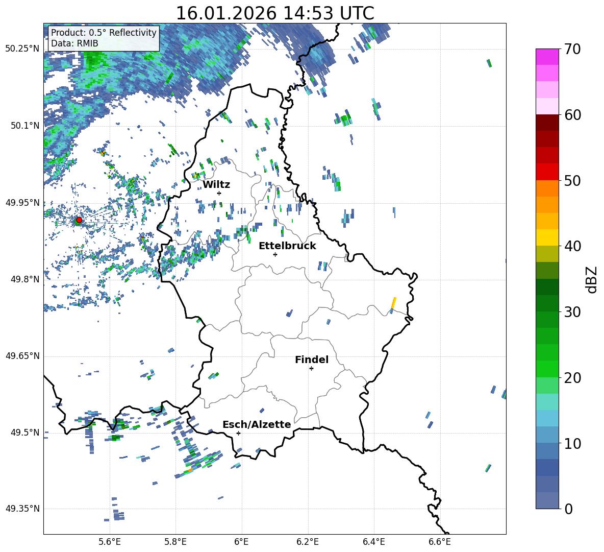Click the 50 label on the colorbar
604x552 pixels.
572,181
